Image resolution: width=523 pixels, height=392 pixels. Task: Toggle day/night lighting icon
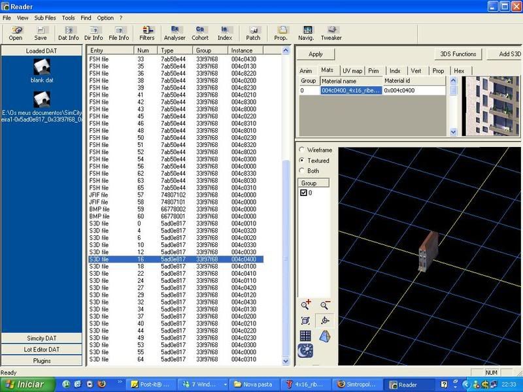pos(305,351)
